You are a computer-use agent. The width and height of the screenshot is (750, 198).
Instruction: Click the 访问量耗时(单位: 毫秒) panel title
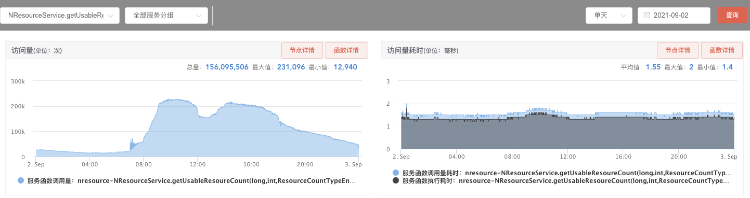coord(423,50)
